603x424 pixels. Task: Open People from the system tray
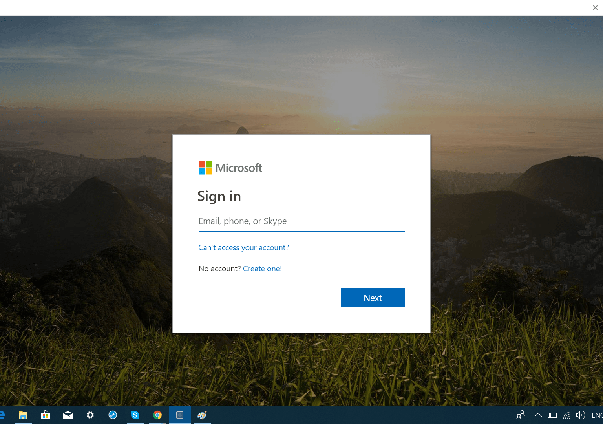tap(520, 415)
